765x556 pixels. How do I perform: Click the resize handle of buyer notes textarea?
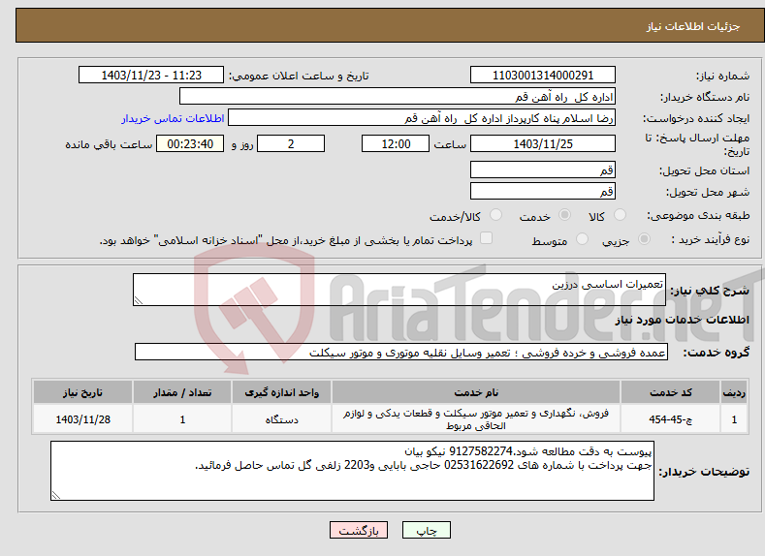56,495
